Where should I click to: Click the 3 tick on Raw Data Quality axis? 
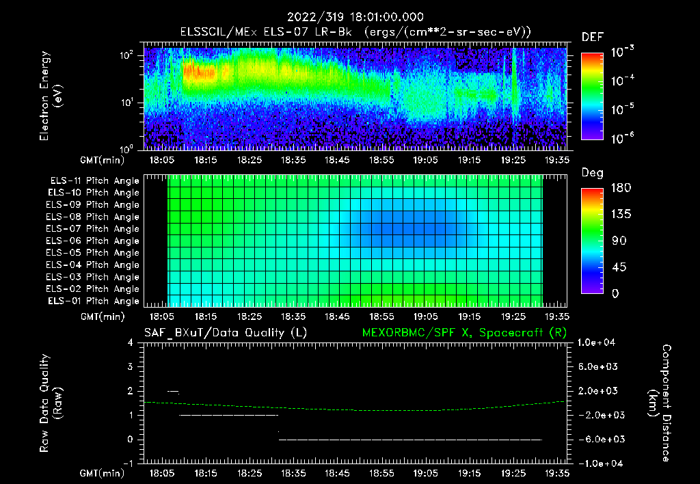131,367
